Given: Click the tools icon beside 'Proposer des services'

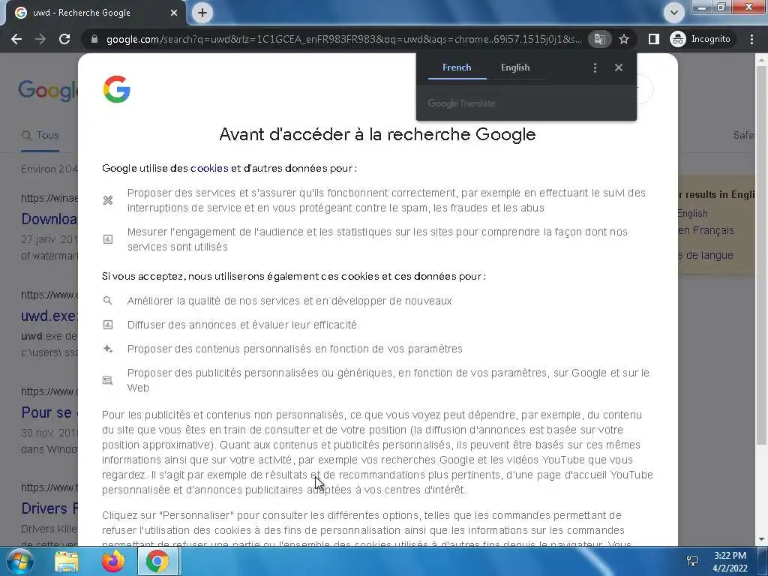Looking at the screenshot, I should (108, 200).
